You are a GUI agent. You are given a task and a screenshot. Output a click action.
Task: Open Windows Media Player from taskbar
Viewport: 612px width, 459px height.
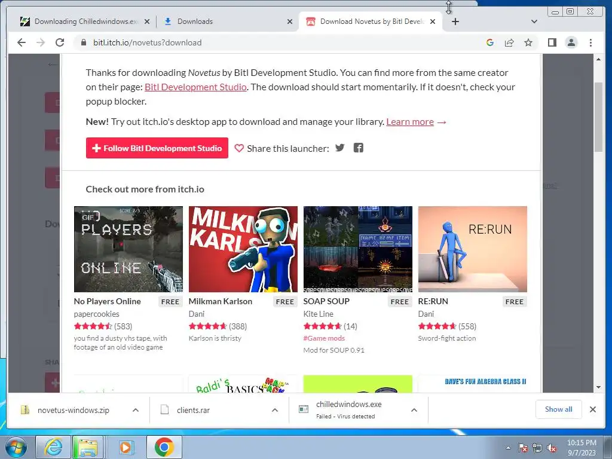tap(126, 447)
